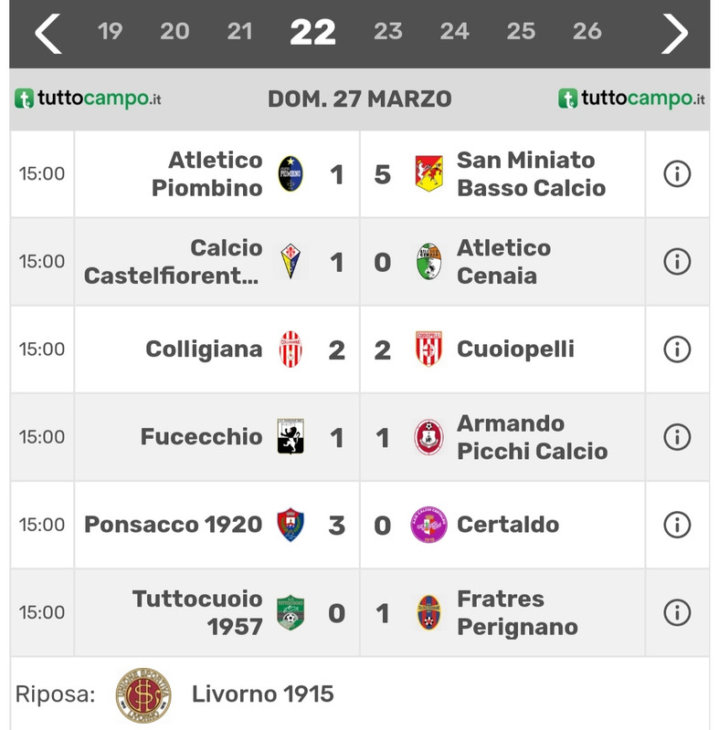
Task: Click the Fucecchio team crest
Action: (291, 437)
